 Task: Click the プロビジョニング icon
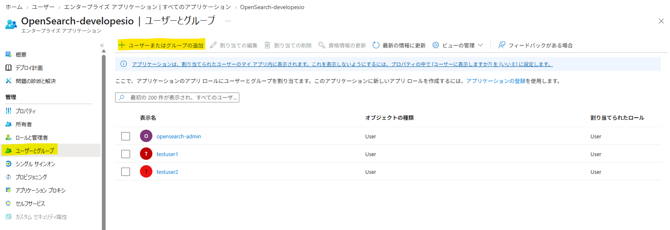point(8,177)
